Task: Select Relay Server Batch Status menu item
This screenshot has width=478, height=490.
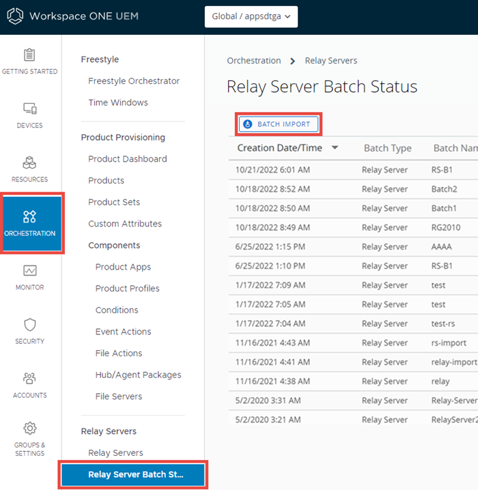Action: [133, 474]
